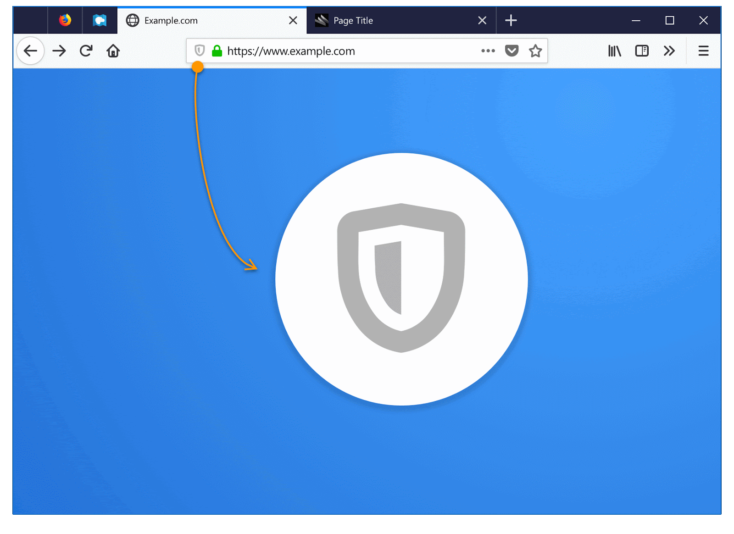Reload the current page
Screen dimensions: 734x534
tap(86, 51)
